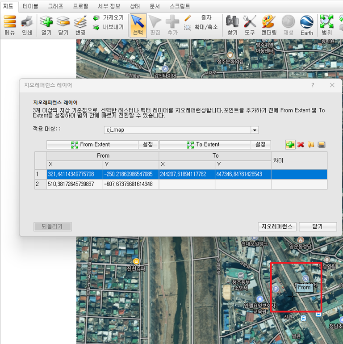Click the save points disk icon
This screenshot has width=343, height=344.
[322, 145]
